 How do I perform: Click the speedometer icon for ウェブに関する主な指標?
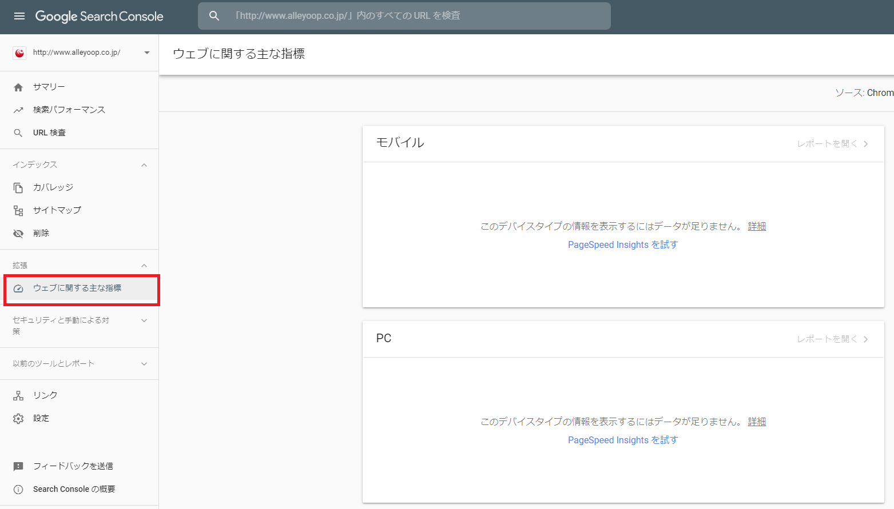[18, 288]
